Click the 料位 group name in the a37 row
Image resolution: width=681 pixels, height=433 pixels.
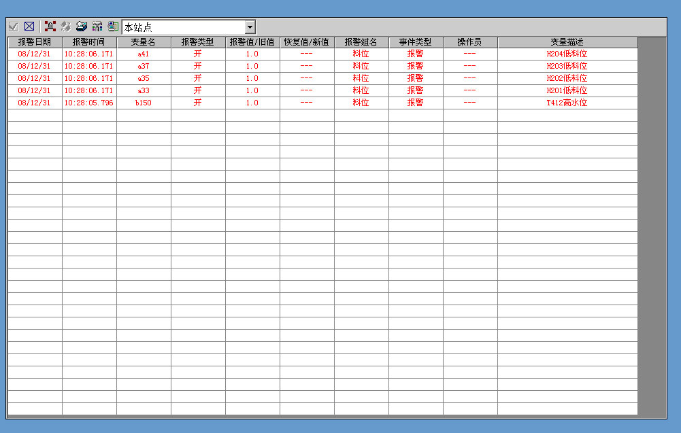361,66
